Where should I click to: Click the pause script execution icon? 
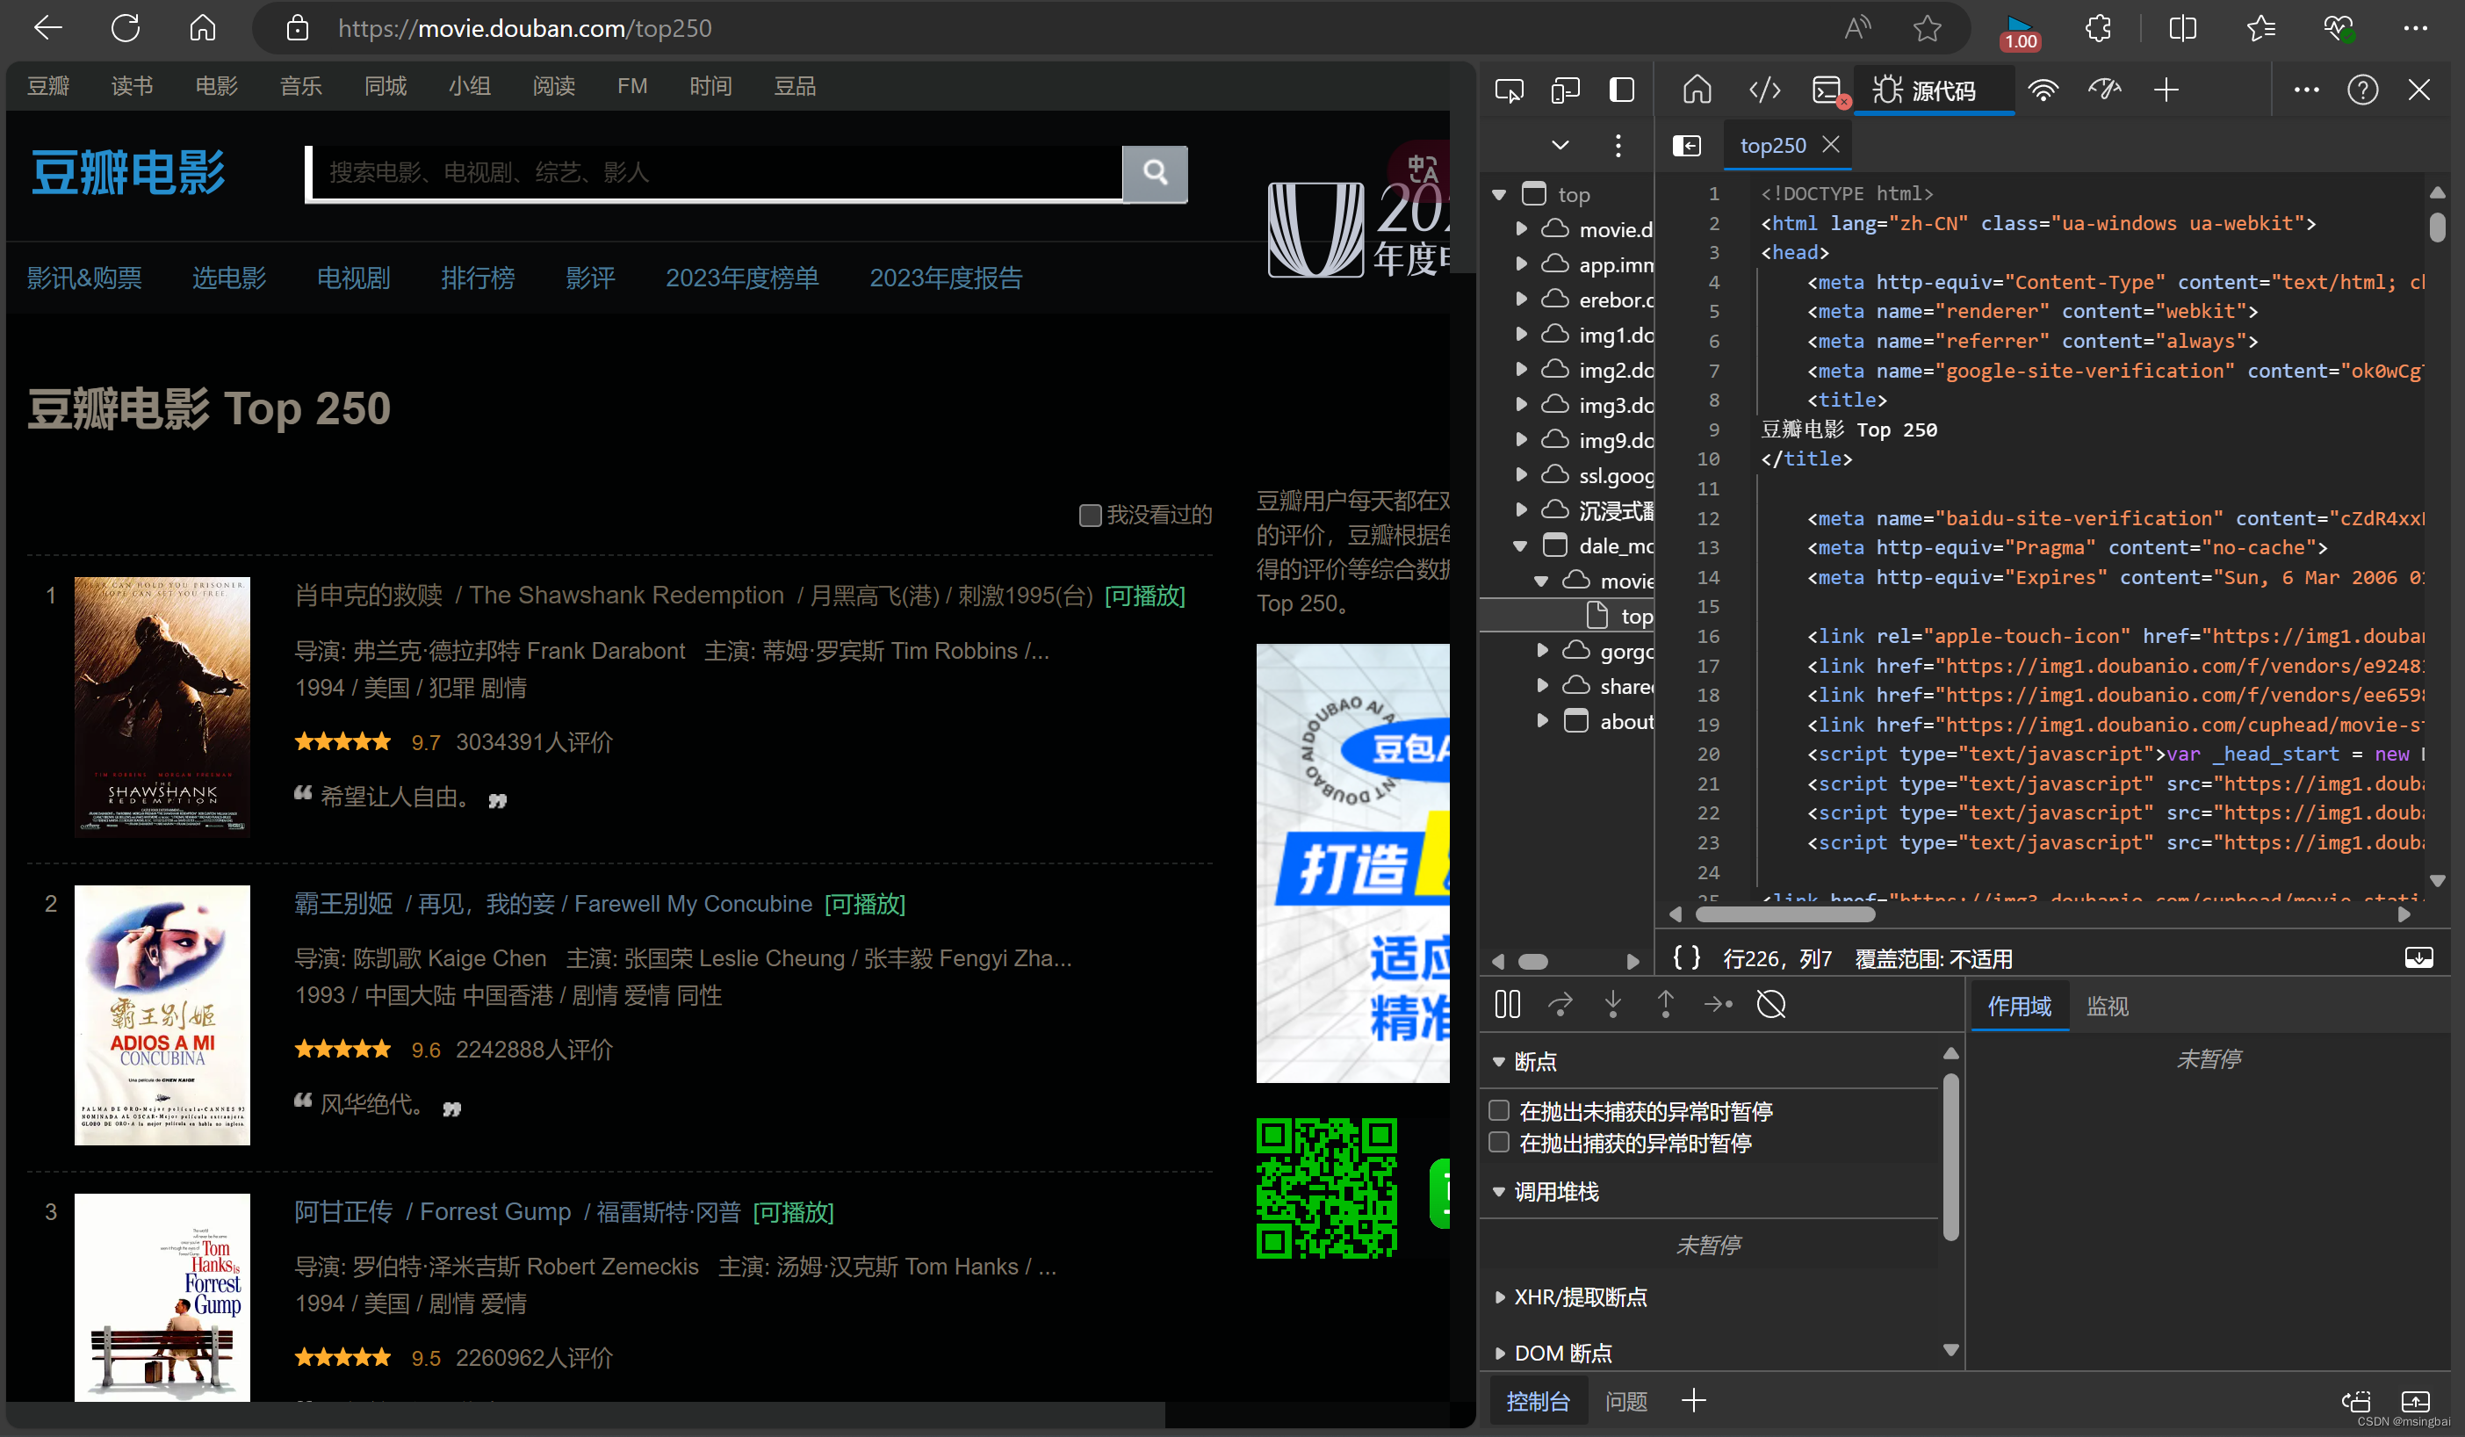(x=1506, y=1004)
